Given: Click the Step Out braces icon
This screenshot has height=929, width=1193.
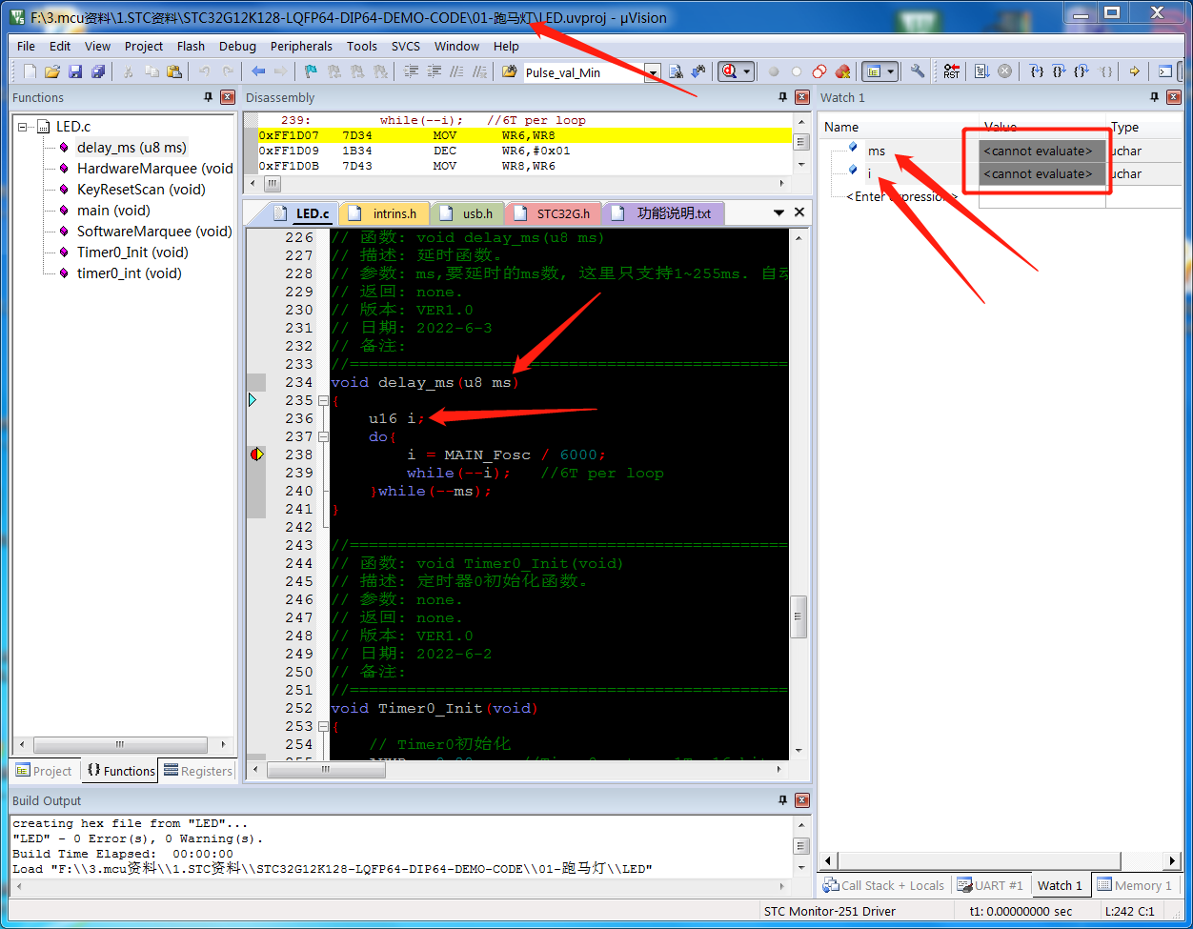Looking at the screenshot, I should pyautogui.click(x=1082, y=71).
